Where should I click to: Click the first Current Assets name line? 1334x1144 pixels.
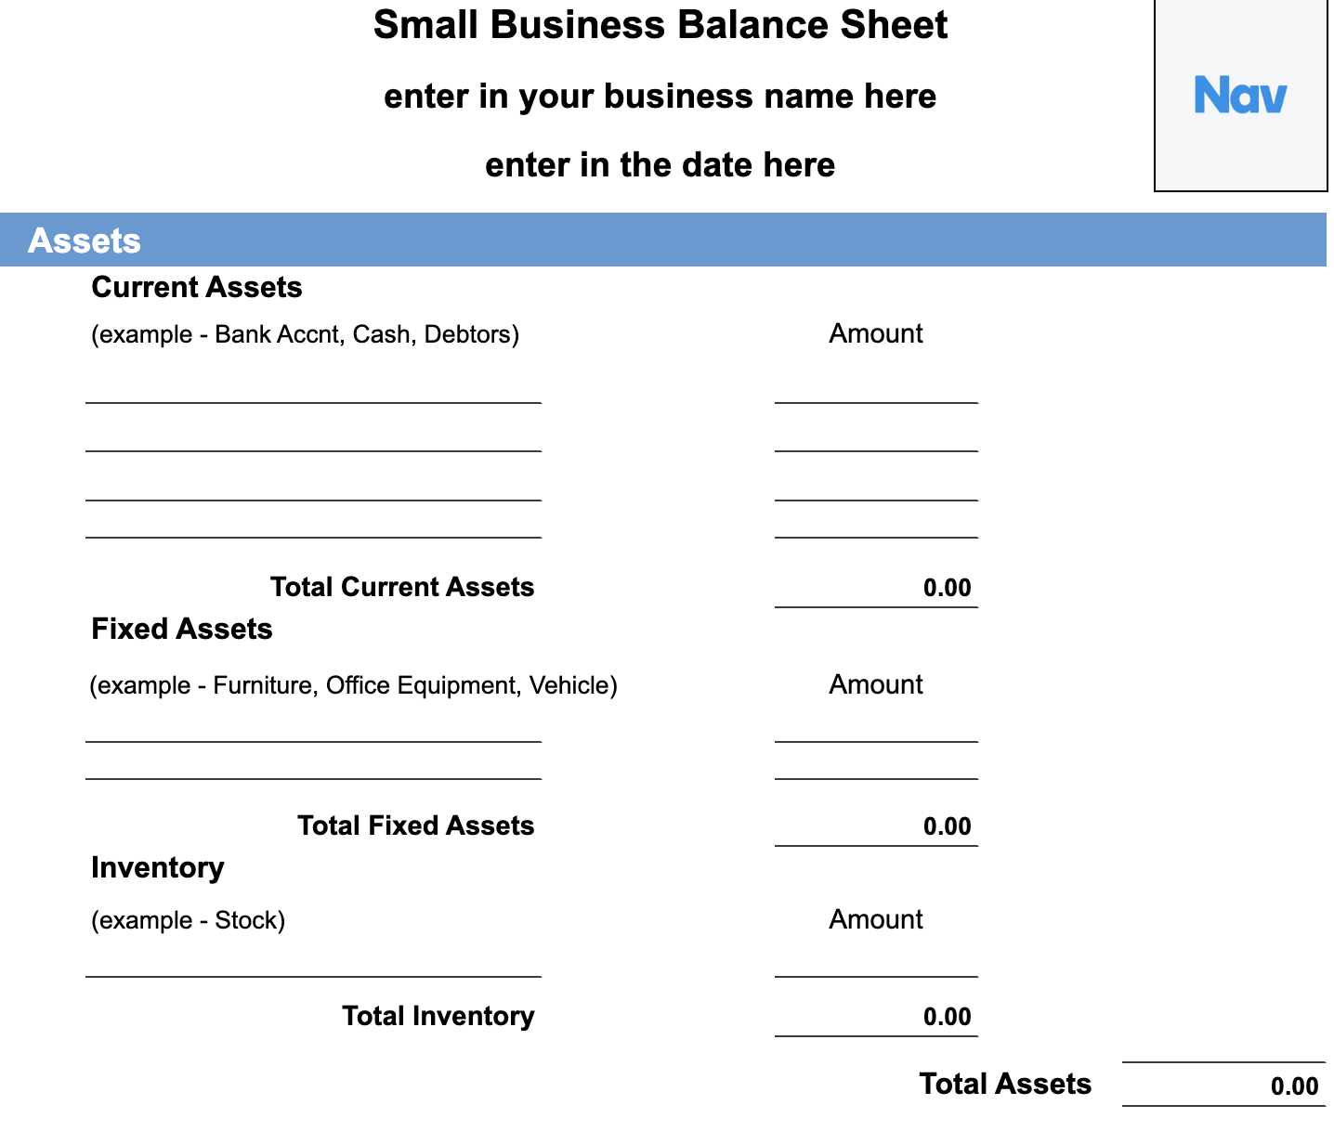tap(313, 399)
